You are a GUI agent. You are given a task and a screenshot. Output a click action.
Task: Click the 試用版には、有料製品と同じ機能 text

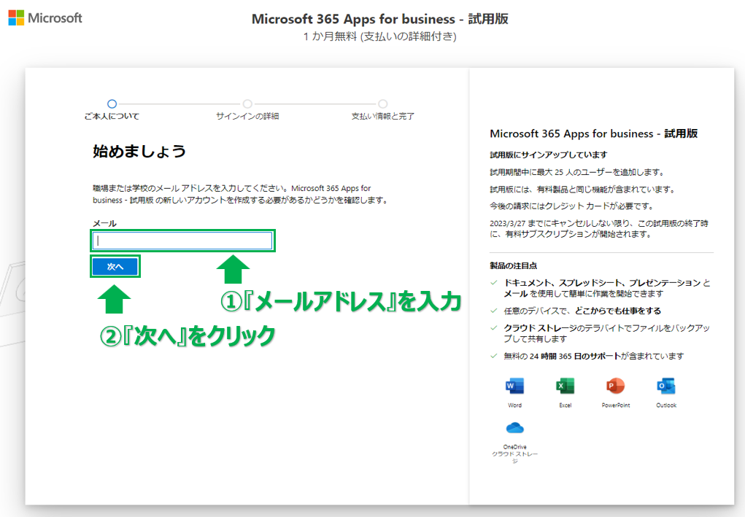click(x=582, y=190)
